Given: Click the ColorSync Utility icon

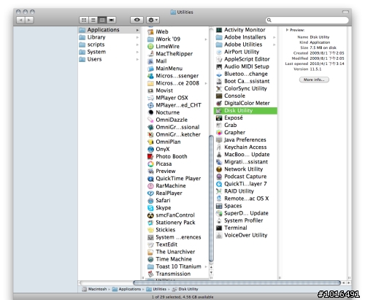Looking at the screenshot, I should pyautogui.click(x=219, y=88).
